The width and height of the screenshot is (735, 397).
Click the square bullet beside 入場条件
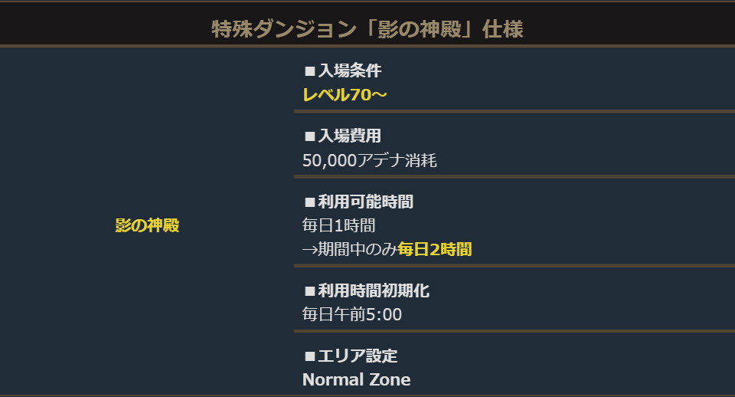[x=310, y=71]
